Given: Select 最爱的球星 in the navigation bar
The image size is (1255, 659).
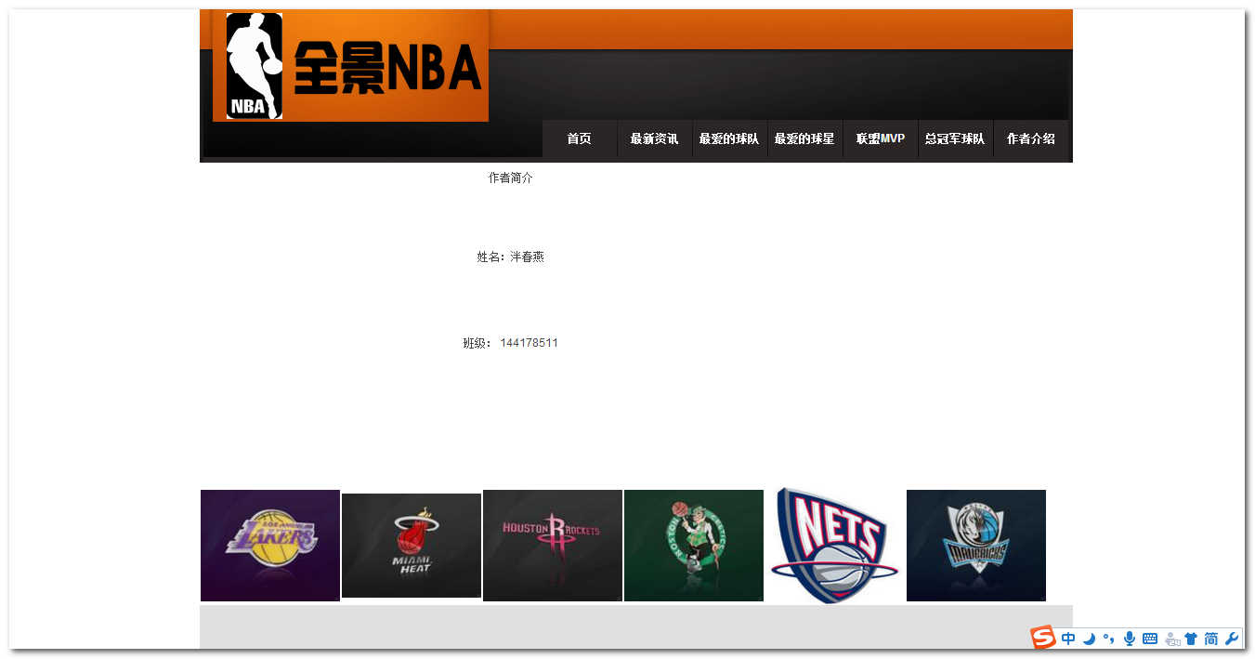Looking at the screenshot, I should 804,138.
